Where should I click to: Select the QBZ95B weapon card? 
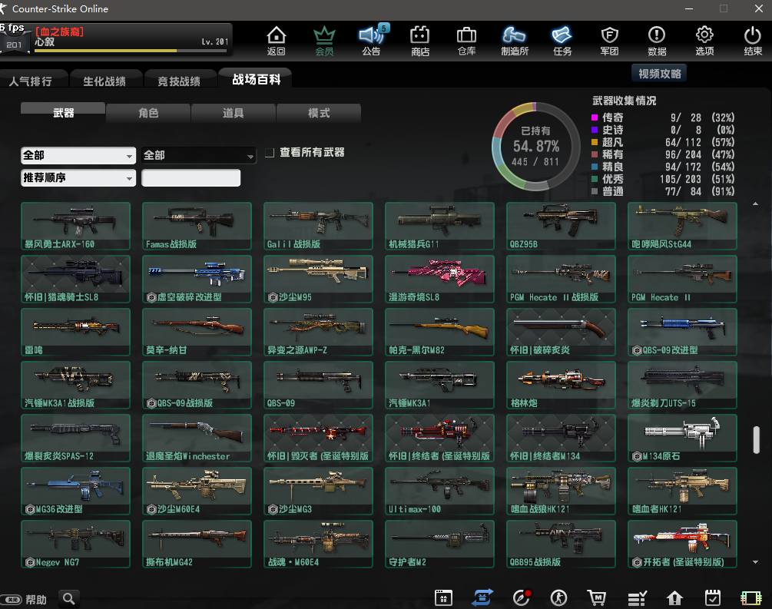(x=561, y=226)
